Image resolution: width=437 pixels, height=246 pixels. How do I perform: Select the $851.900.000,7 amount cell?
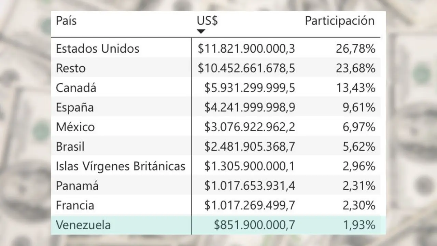(x=254, y=225)
